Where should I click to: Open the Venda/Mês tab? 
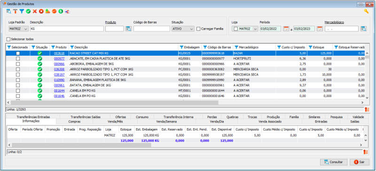(116, 121)
